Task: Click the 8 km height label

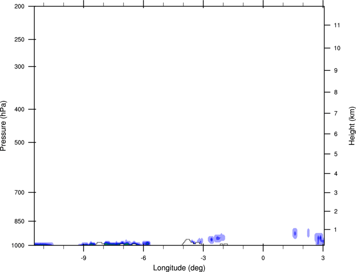Action: (x=336, y=92)
